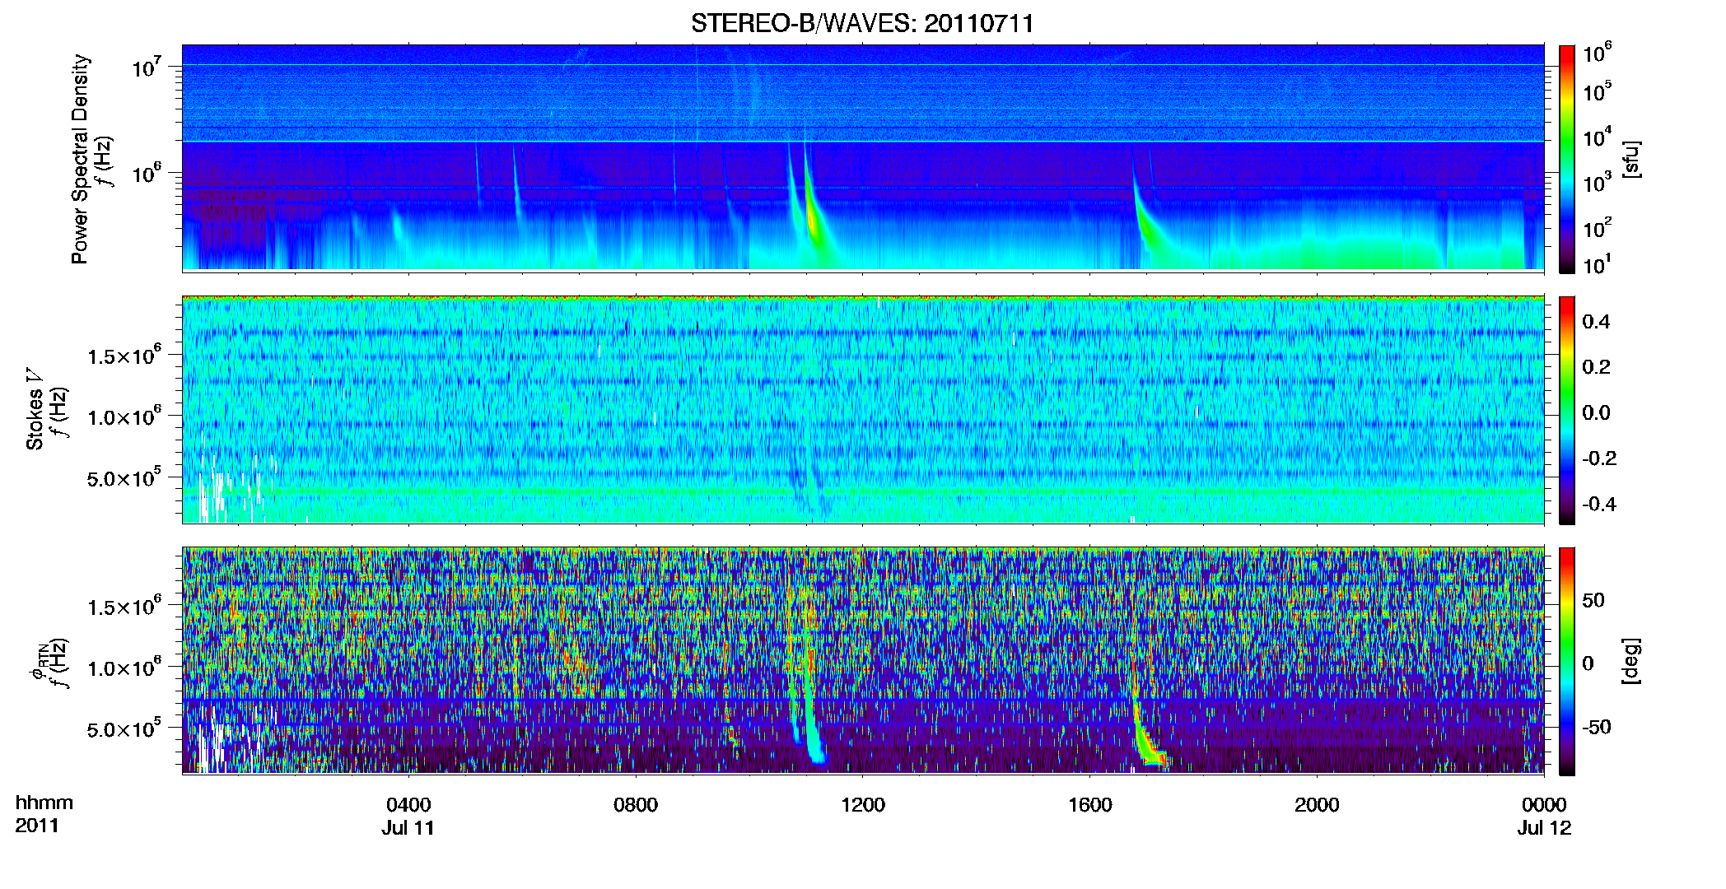Click the Jul 11 date label
This screenshot has width=1726, height=889.
pyautogui.click(x=408, y=828)
